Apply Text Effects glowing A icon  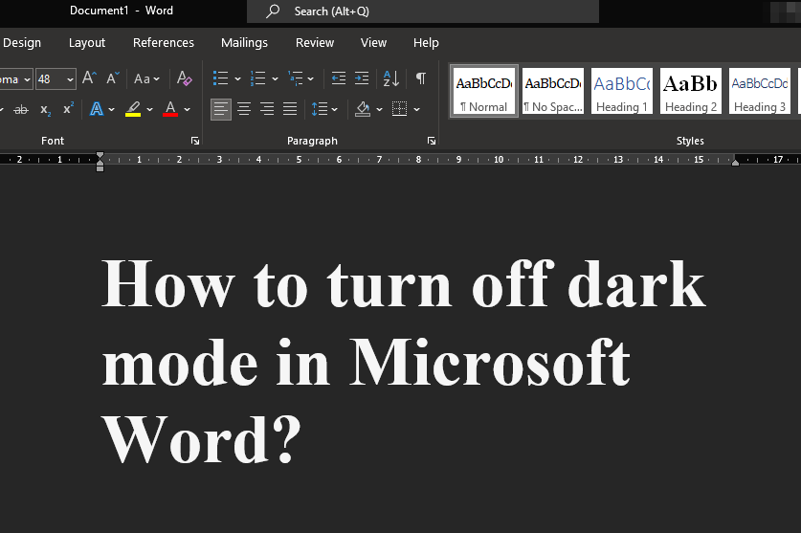point(96,109)
